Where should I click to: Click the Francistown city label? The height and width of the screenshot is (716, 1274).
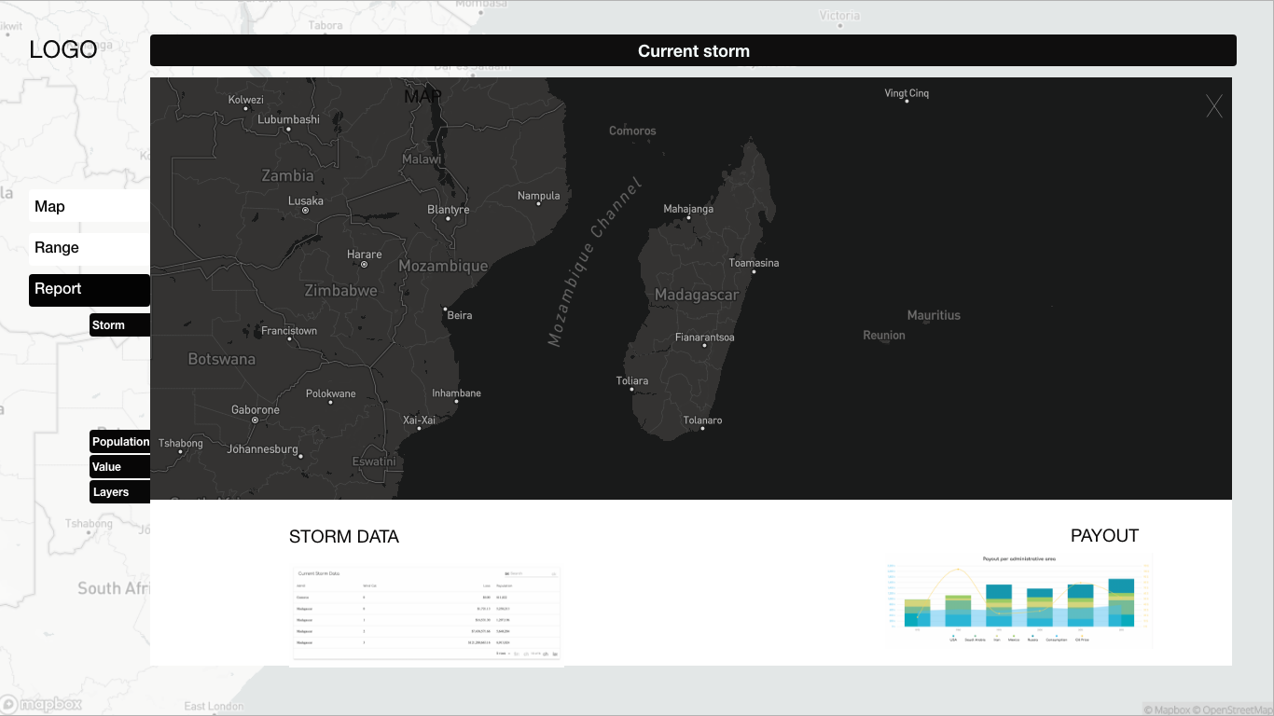coord(289,330)
